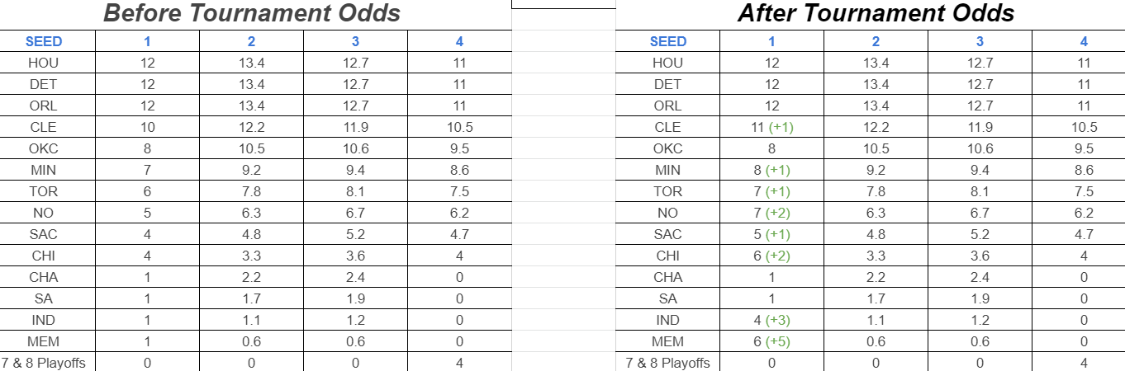Click the SEED header in the Before table

tap(44, 41)
